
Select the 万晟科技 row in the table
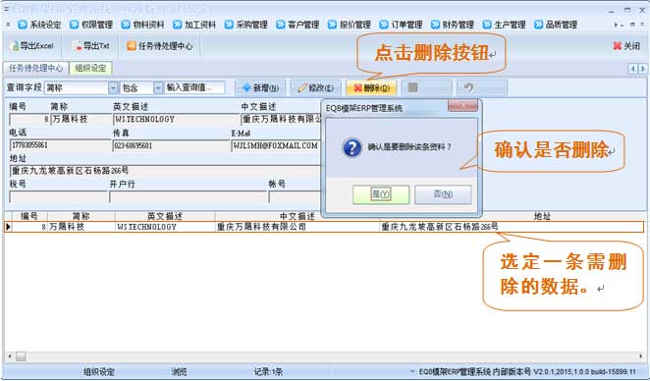[324, 227]
